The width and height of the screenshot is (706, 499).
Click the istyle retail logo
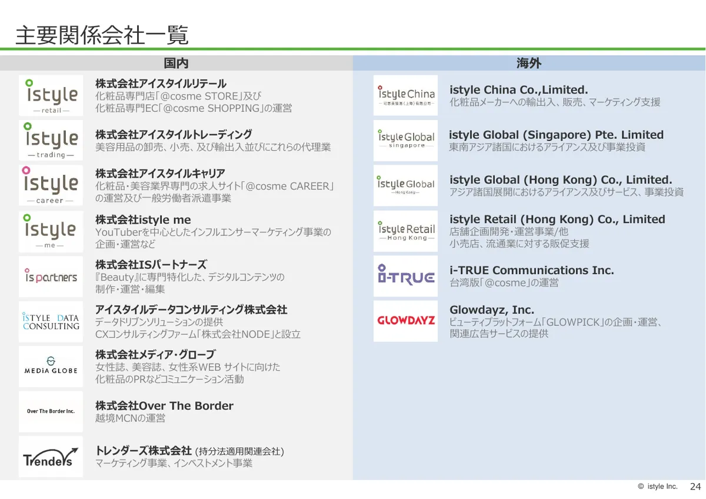point(51,95)
